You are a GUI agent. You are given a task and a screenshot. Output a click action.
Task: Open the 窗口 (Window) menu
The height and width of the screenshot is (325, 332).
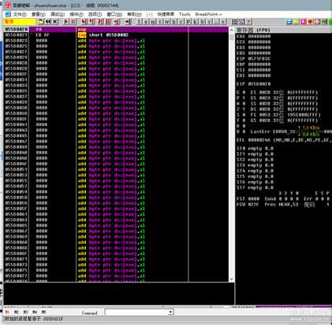coord(114,14)
